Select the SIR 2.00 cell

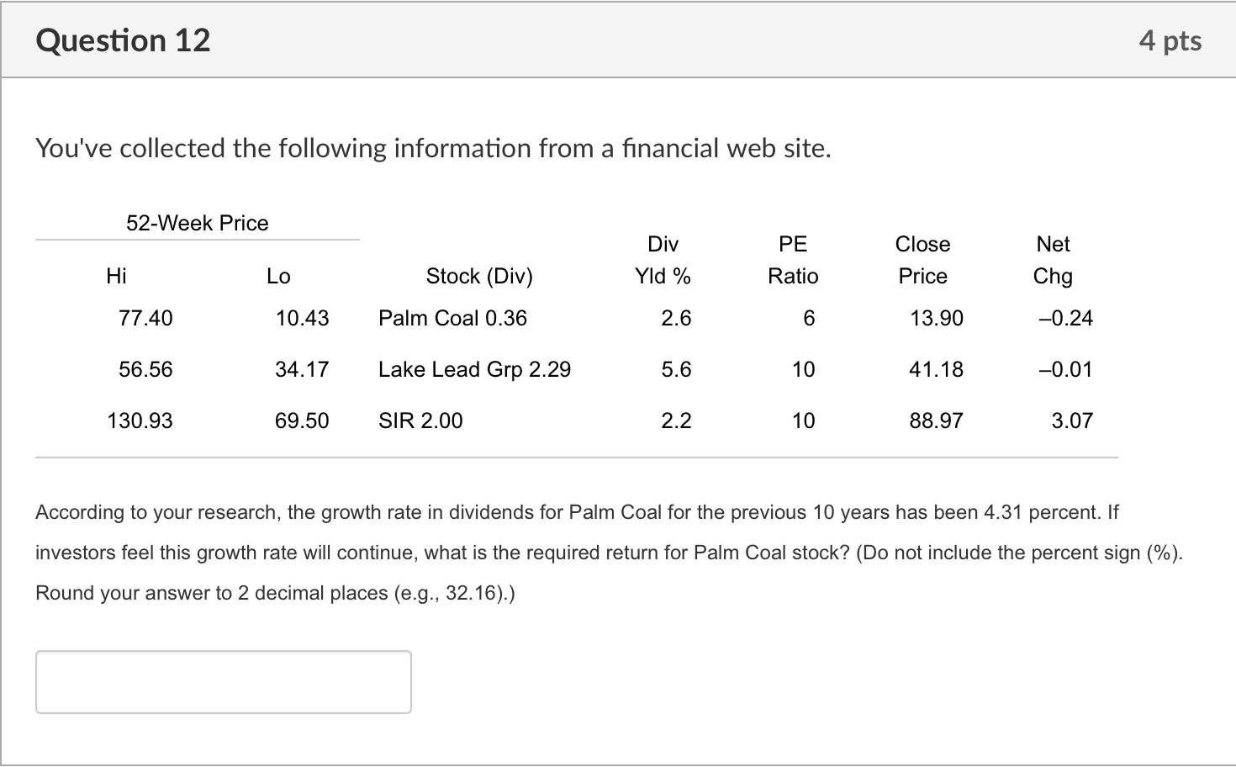click(420, 421)
